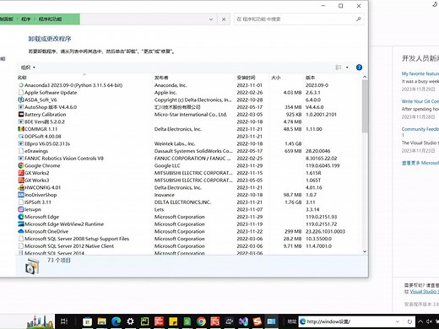The width and height of the screenshot is (439, 329).
Task: Select Microsoft SQL Server 2008 Setup Support Files
Action: pos(189,239)
